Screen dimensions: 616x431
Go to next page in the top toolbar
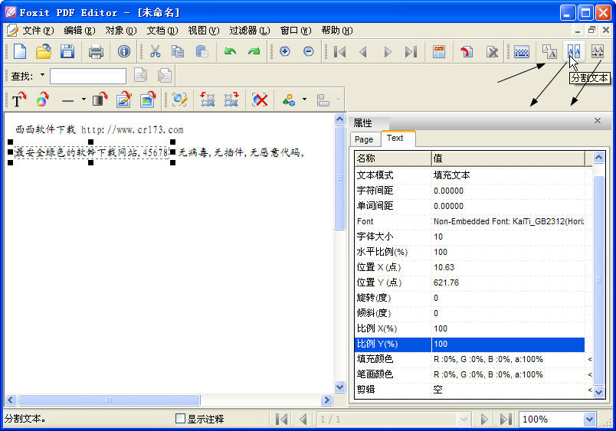click(x=388, y=51)
